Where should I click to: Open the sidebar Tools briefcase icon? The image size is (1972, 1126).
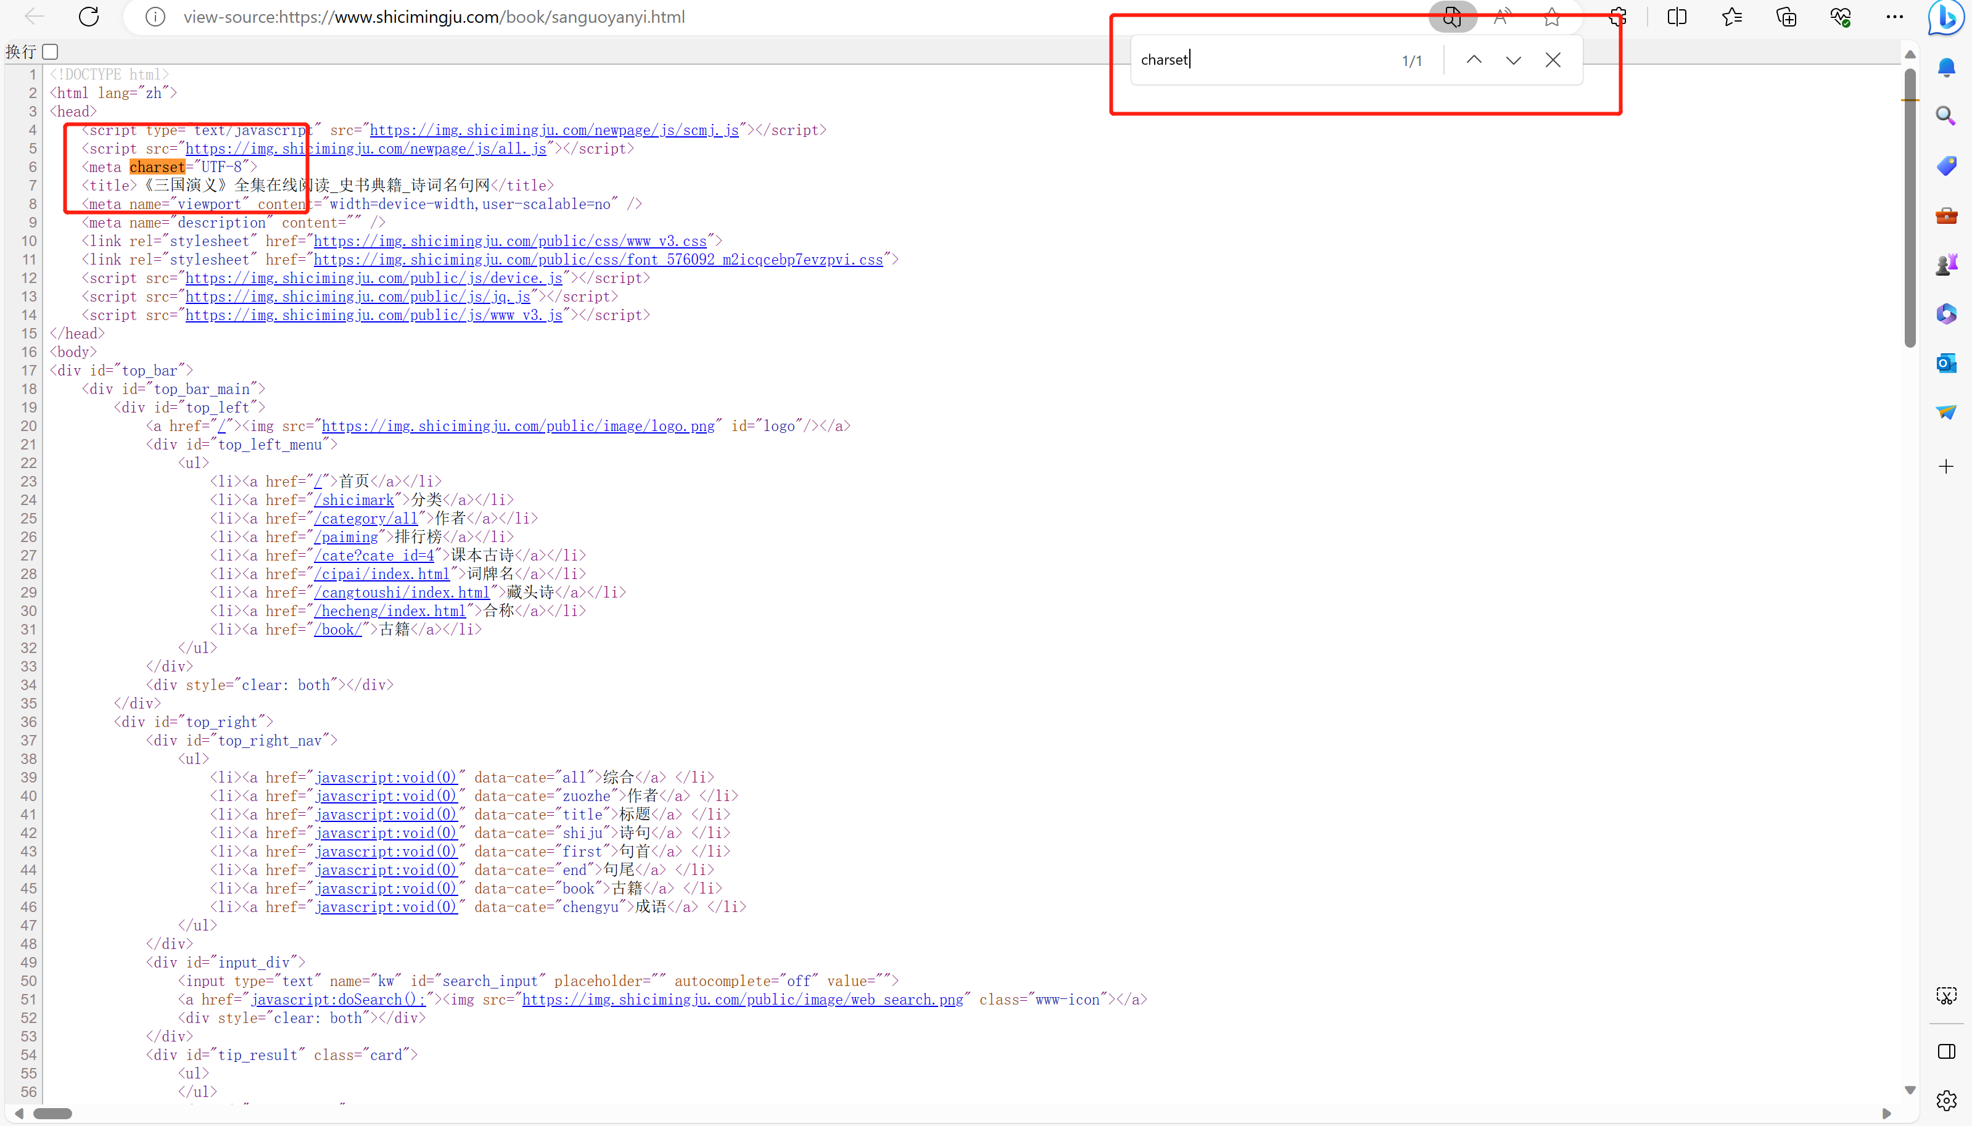click(1947, 215)
